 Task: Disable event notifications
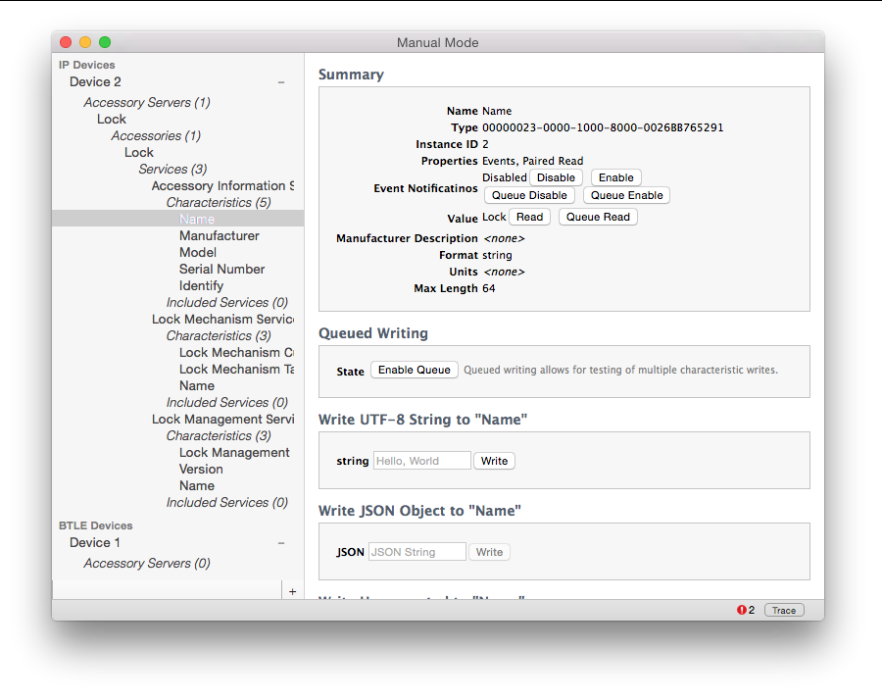[556, 177]
